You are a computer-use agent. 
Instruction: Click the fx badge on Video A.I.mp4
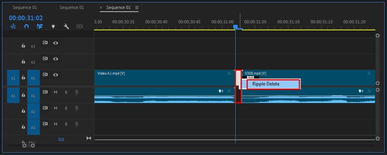click(229, 73)
